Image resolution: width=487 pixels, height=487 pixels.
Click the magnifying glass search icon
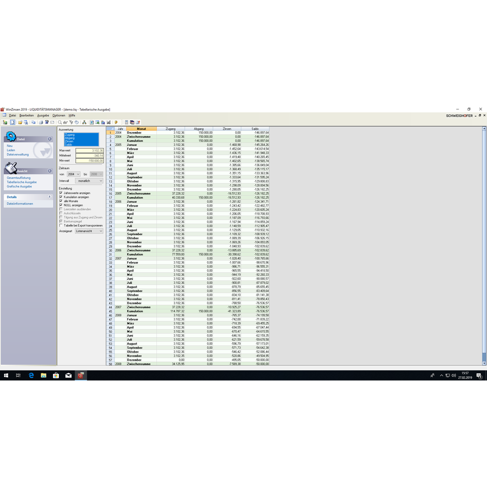pyautogui.click(x=59, y=122)
